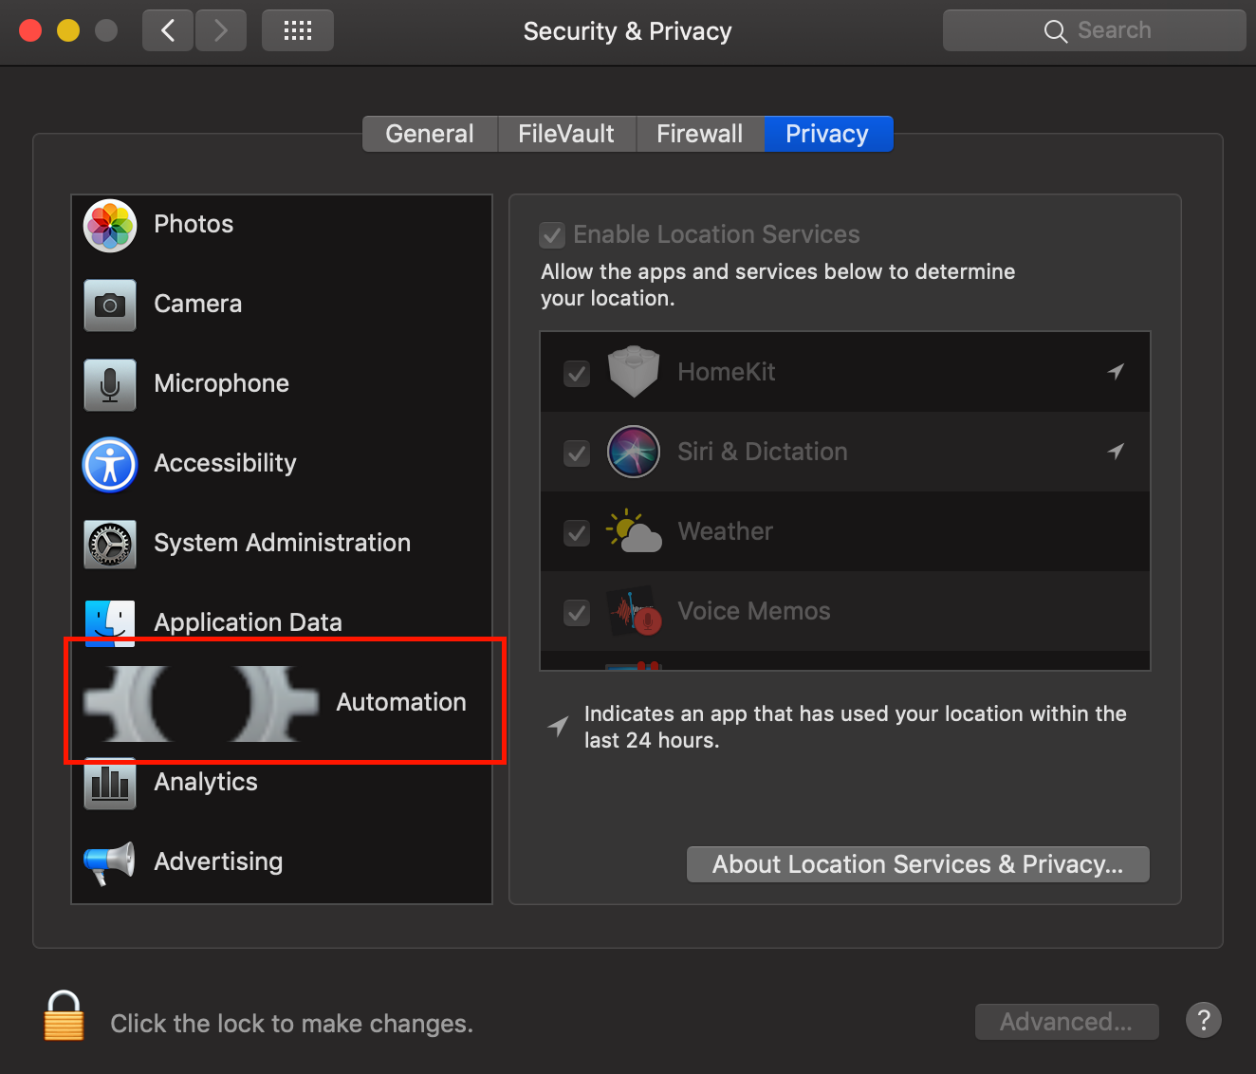Switch to the General tab
The width and height of the screenshot is (1256, 1074).
click(x=430, y=134)
